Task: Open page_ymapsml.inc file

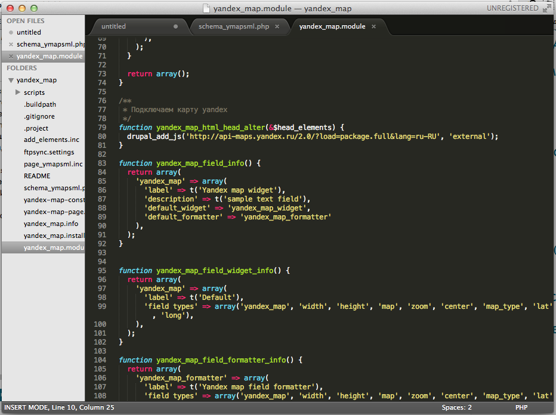Action: click(x=53, y=164)
